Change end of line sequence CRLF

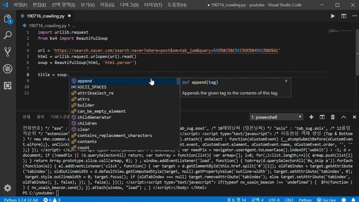click(289, 200)
